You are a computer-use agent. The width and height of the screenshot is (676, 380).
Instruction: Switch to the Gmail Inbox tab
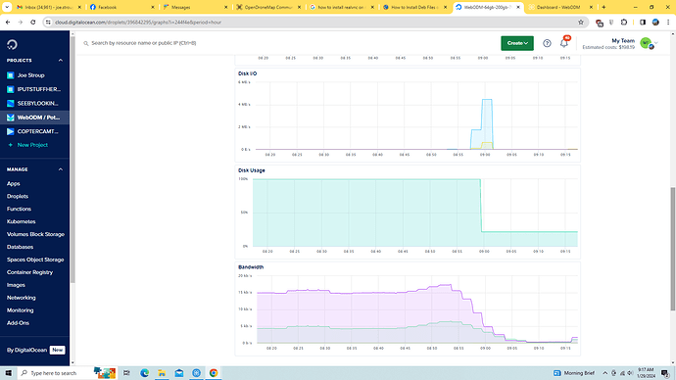click(x=48, y=7)
